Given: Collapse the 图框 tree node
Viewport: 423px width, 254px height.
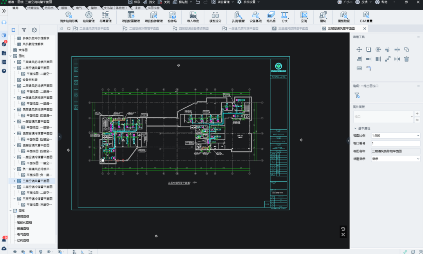Looking at the screenshot, I should [x=11, y=211].
